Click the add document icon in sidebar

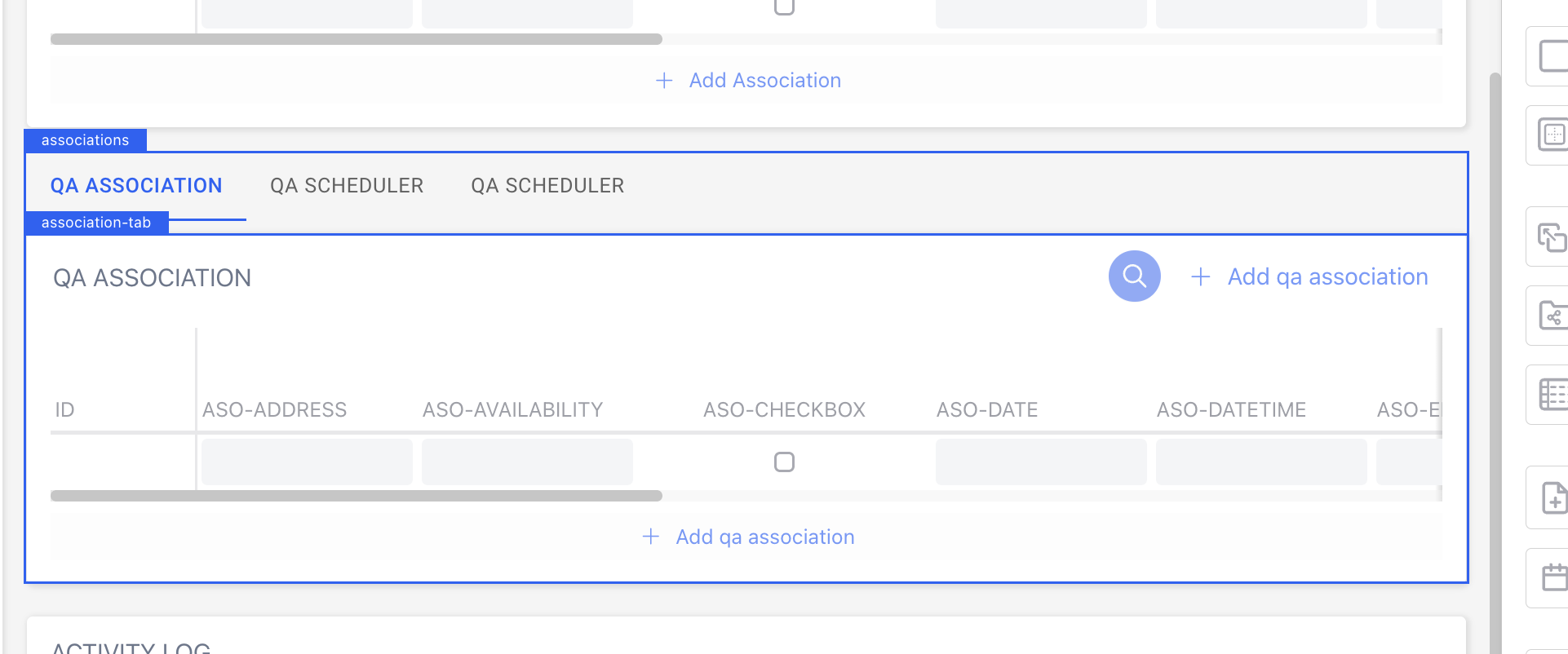tap(1552, 497)
